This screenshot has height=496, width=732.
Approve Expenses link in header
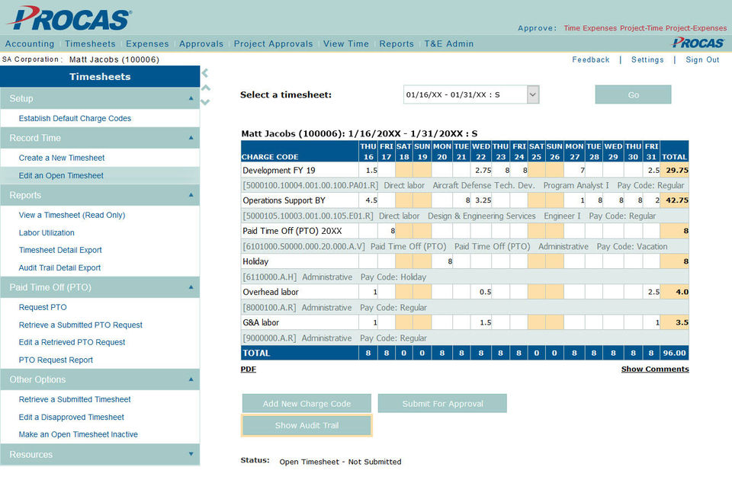coord(599,28)
